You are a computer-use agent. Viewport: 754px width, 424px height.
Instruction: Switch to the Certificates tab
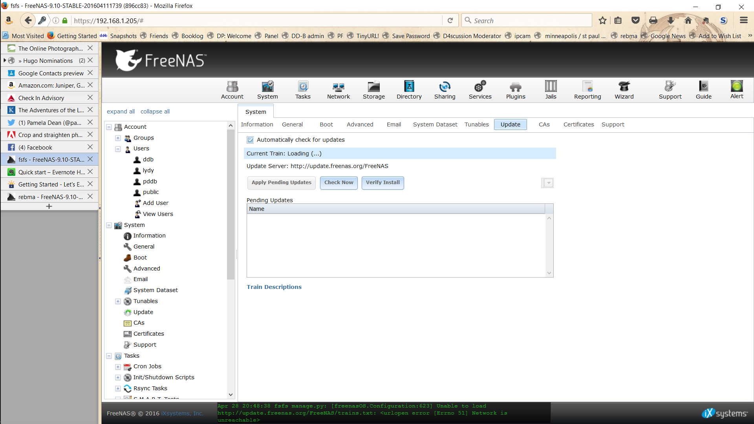point(578,124)
